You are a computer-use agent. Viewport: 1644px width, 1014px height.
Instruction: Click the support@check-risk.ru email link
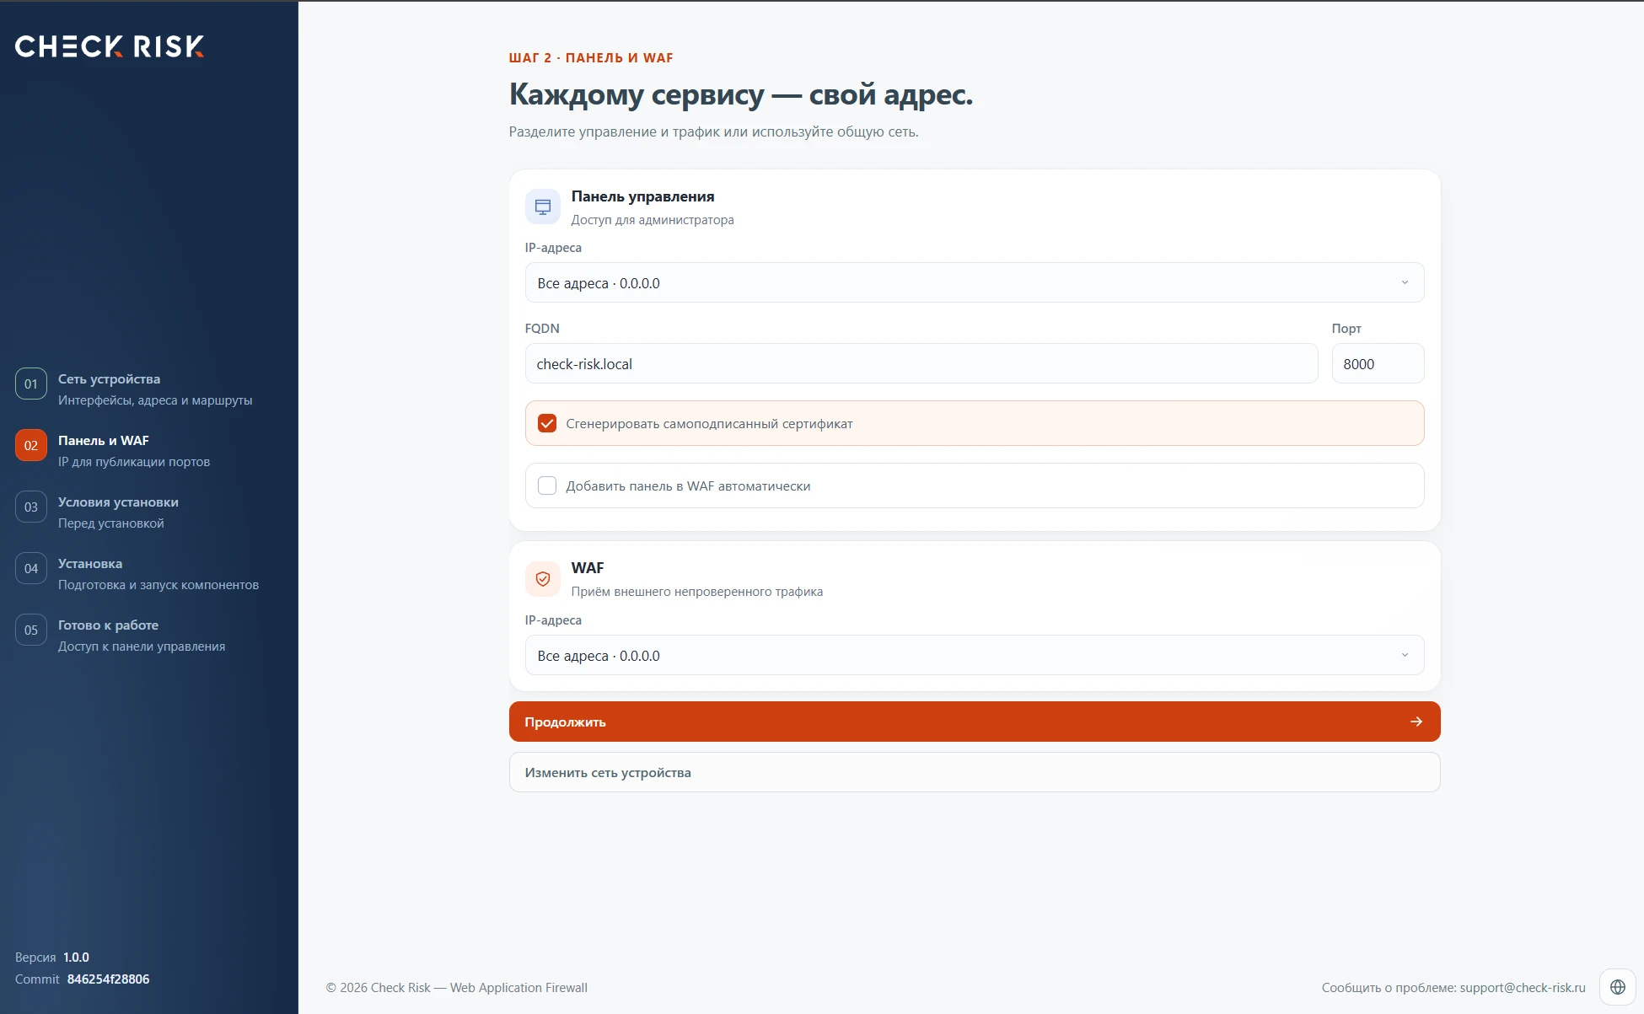tap(1523, 988)
